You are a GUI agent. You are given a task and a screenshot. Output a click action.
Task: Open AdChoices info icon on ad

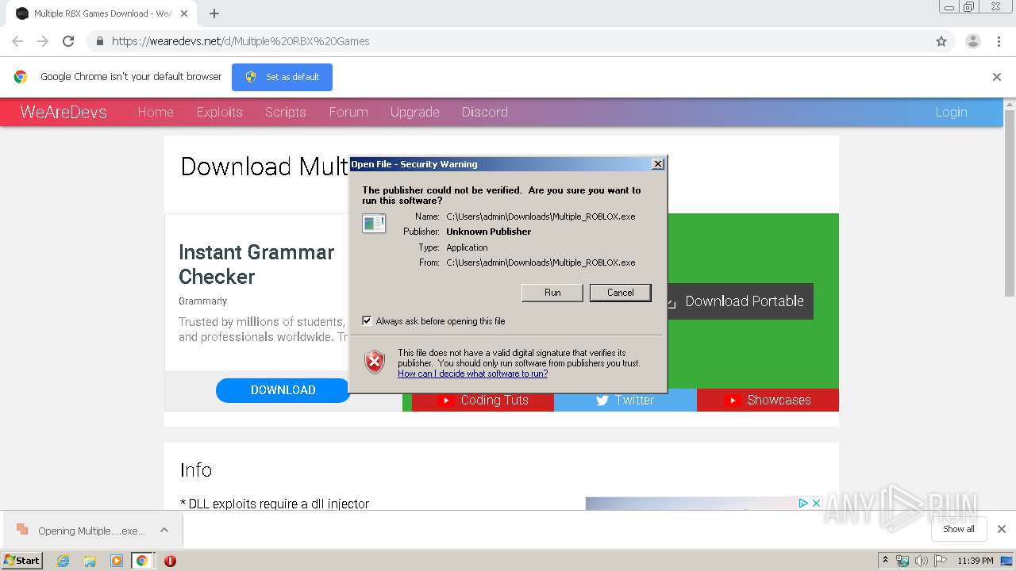(x=803, y=503)
